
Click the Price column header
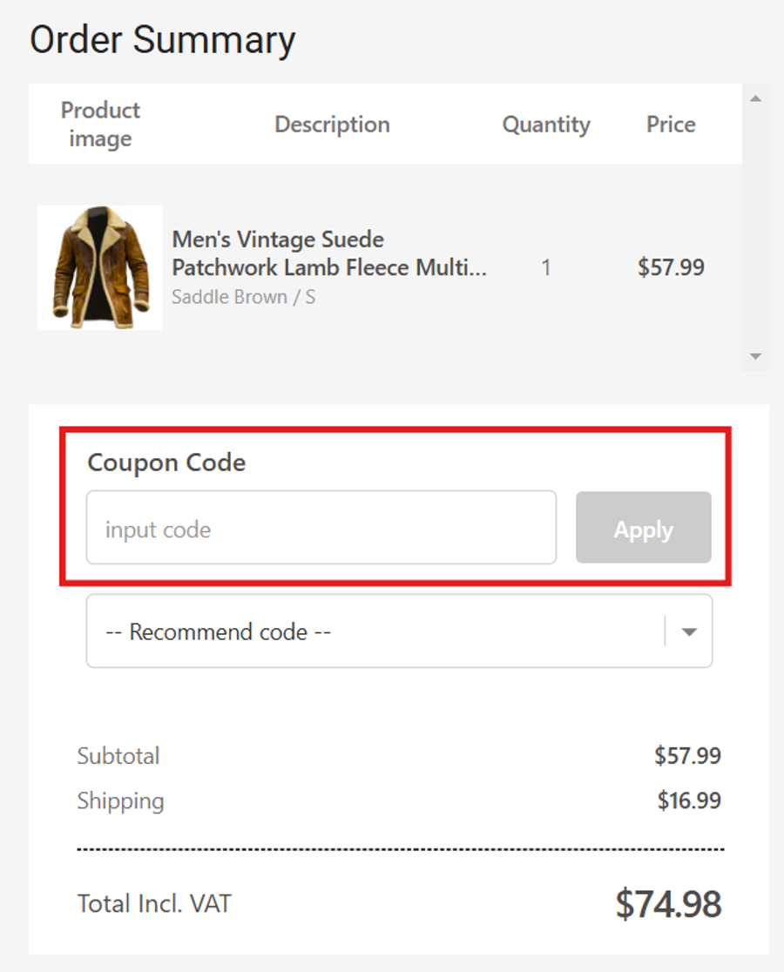[671, 125]
